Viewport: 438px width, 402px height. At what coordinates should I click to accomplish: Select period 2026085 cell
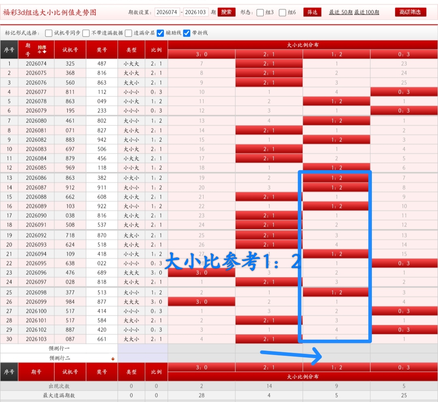pyautogui.click(x=36, y=168)
